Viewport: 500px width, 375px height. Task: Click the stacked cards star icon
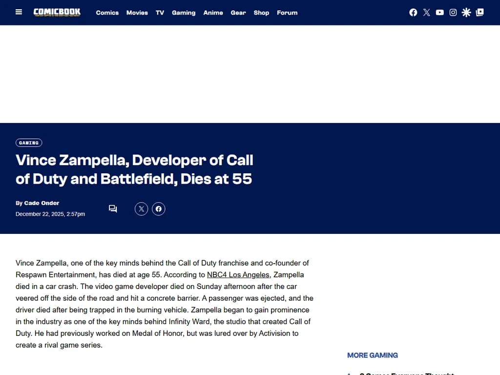click(479, 13)
